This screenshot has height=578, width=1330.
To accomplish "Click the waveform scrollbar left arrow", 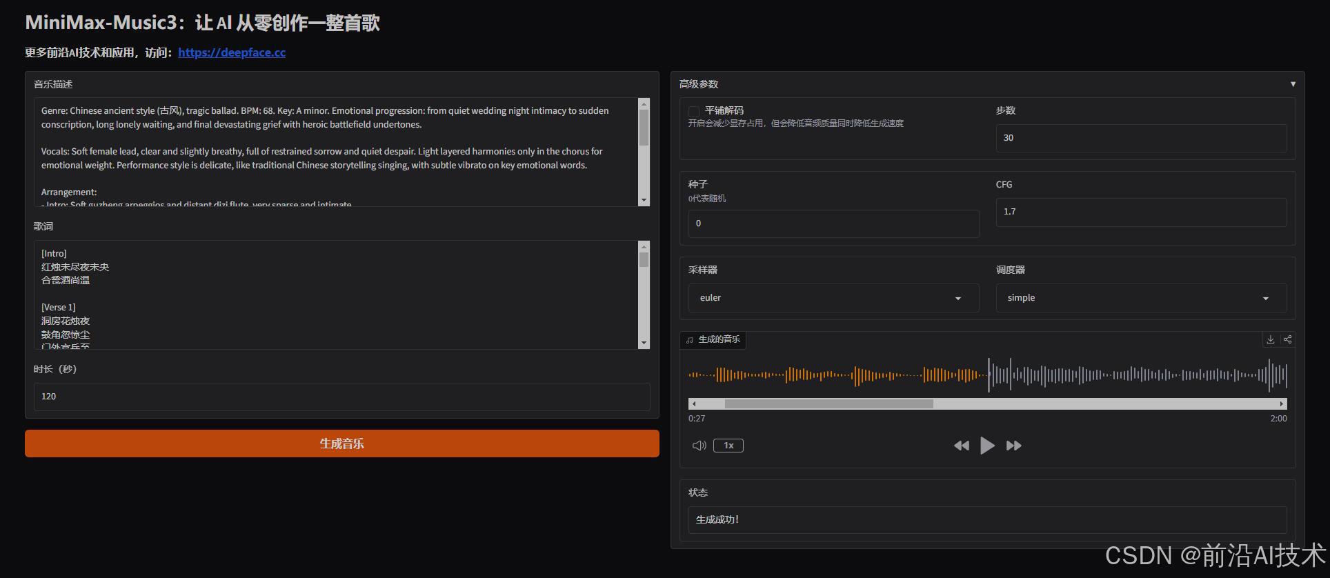I will [x=693, y=403].
